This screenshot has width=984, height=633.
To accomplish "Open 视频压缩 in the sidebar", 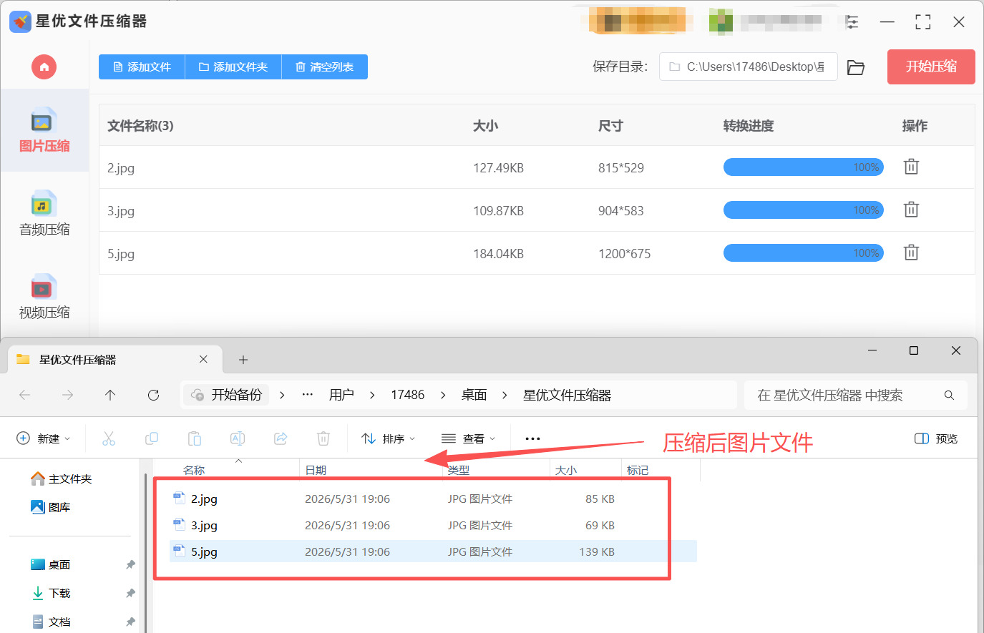I will pos(44,297).
